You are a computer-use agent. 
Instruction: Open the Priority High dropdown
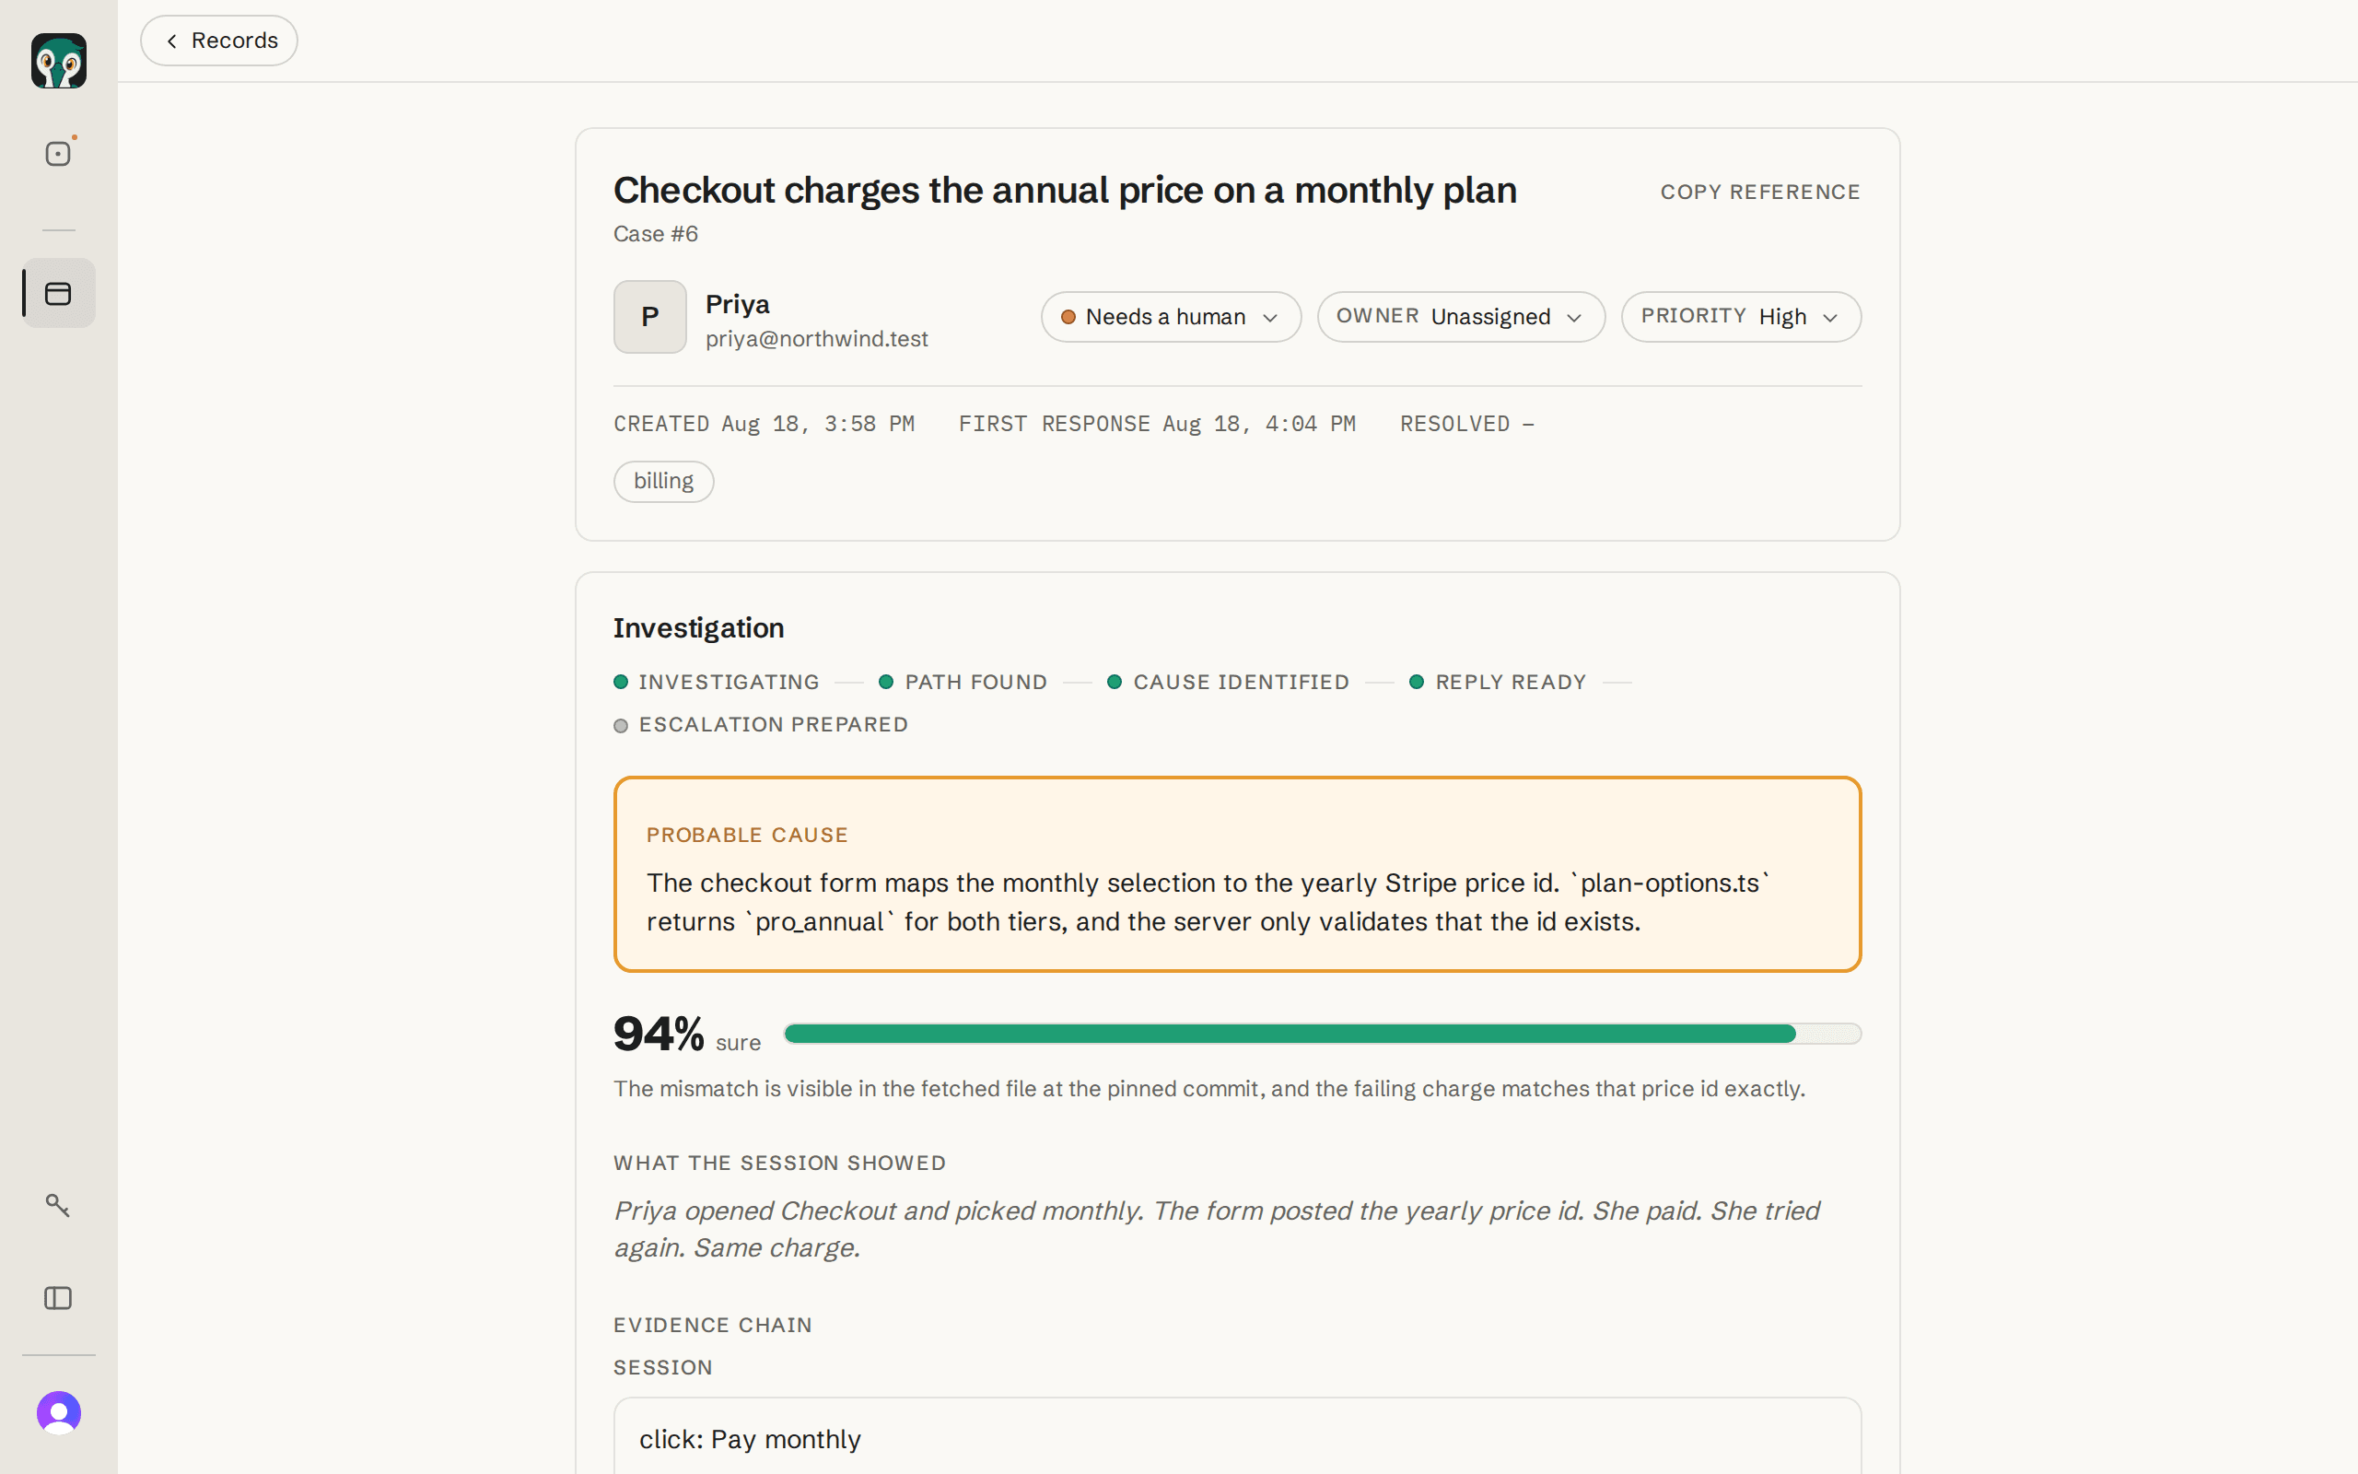(1741, 317)
